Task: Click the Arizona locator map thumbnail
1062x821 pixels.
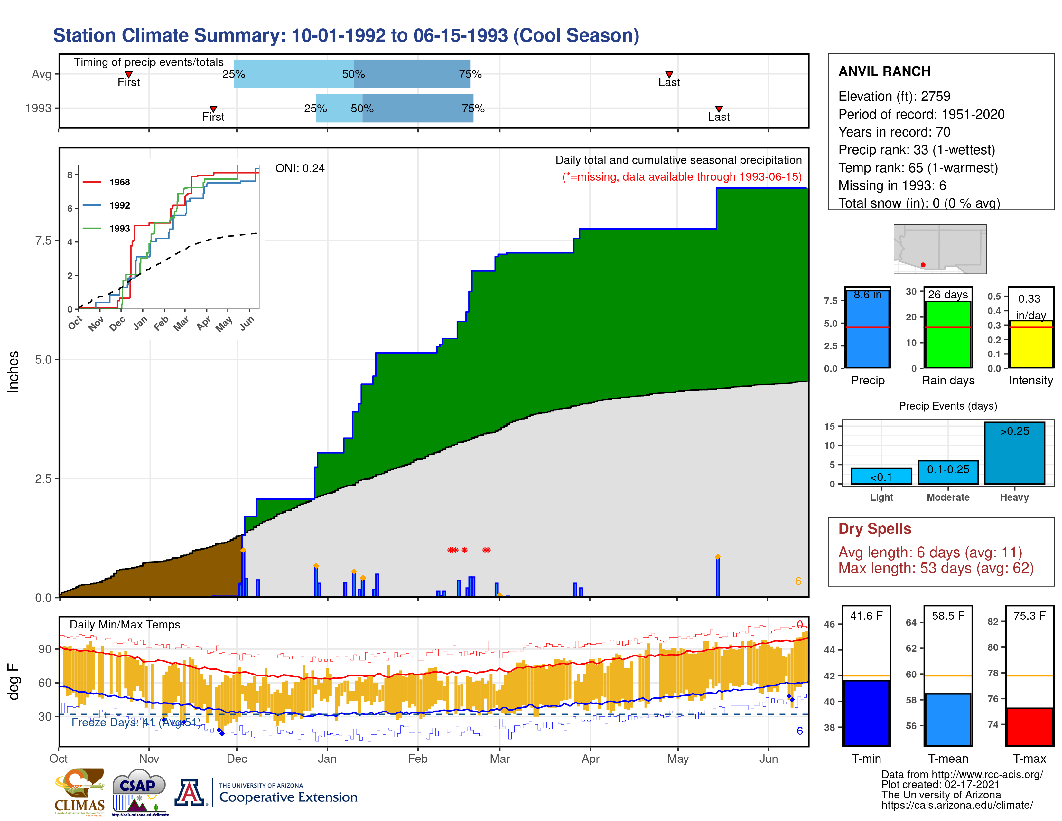Action: coord(940,249)
